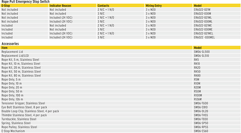
Task: Select Rope Kit, 20 m, Stainless Steel
Action: (21, 68)
